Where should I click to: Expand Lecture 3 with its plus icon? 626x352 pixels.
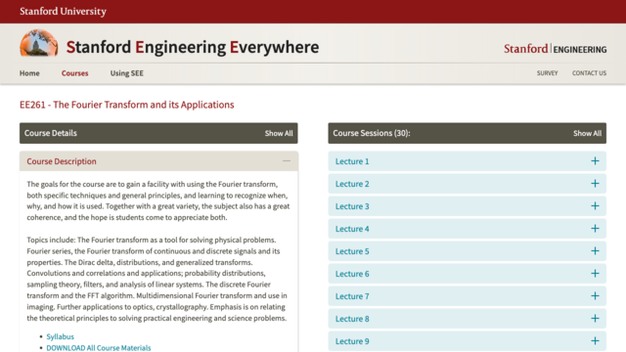(595, 206)
